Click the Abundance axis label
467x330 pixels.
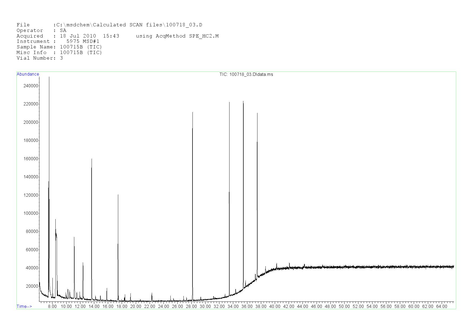click(x=28, y=74)
